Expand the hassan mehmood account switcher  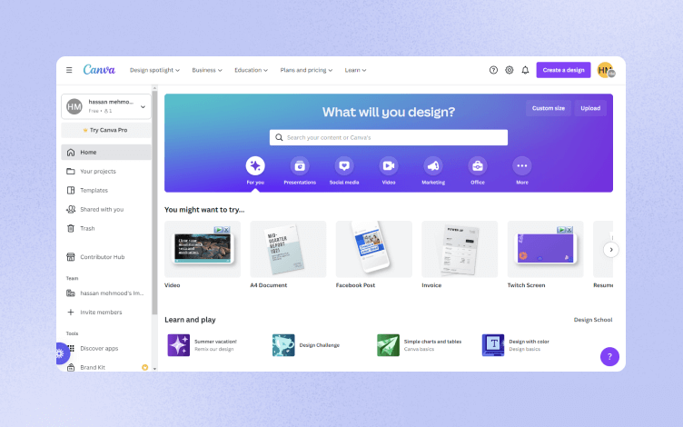coord(106,106)
